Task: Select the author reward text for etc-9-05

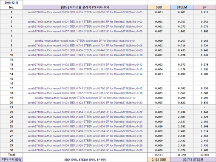Action: pos(85,31)
